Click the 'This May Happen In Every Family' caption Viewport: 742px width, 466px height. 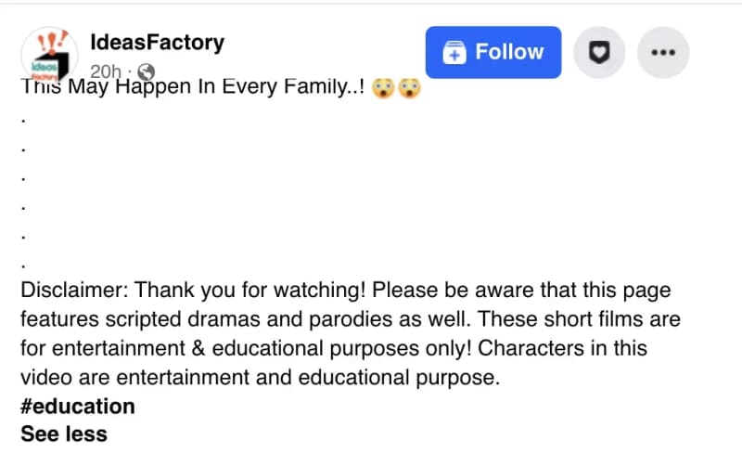tap(190, 90)
